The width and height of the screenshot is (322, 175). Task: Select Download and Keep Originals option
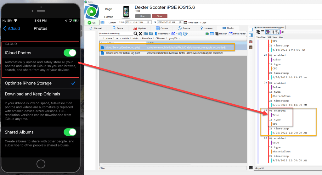pos(32,94)
